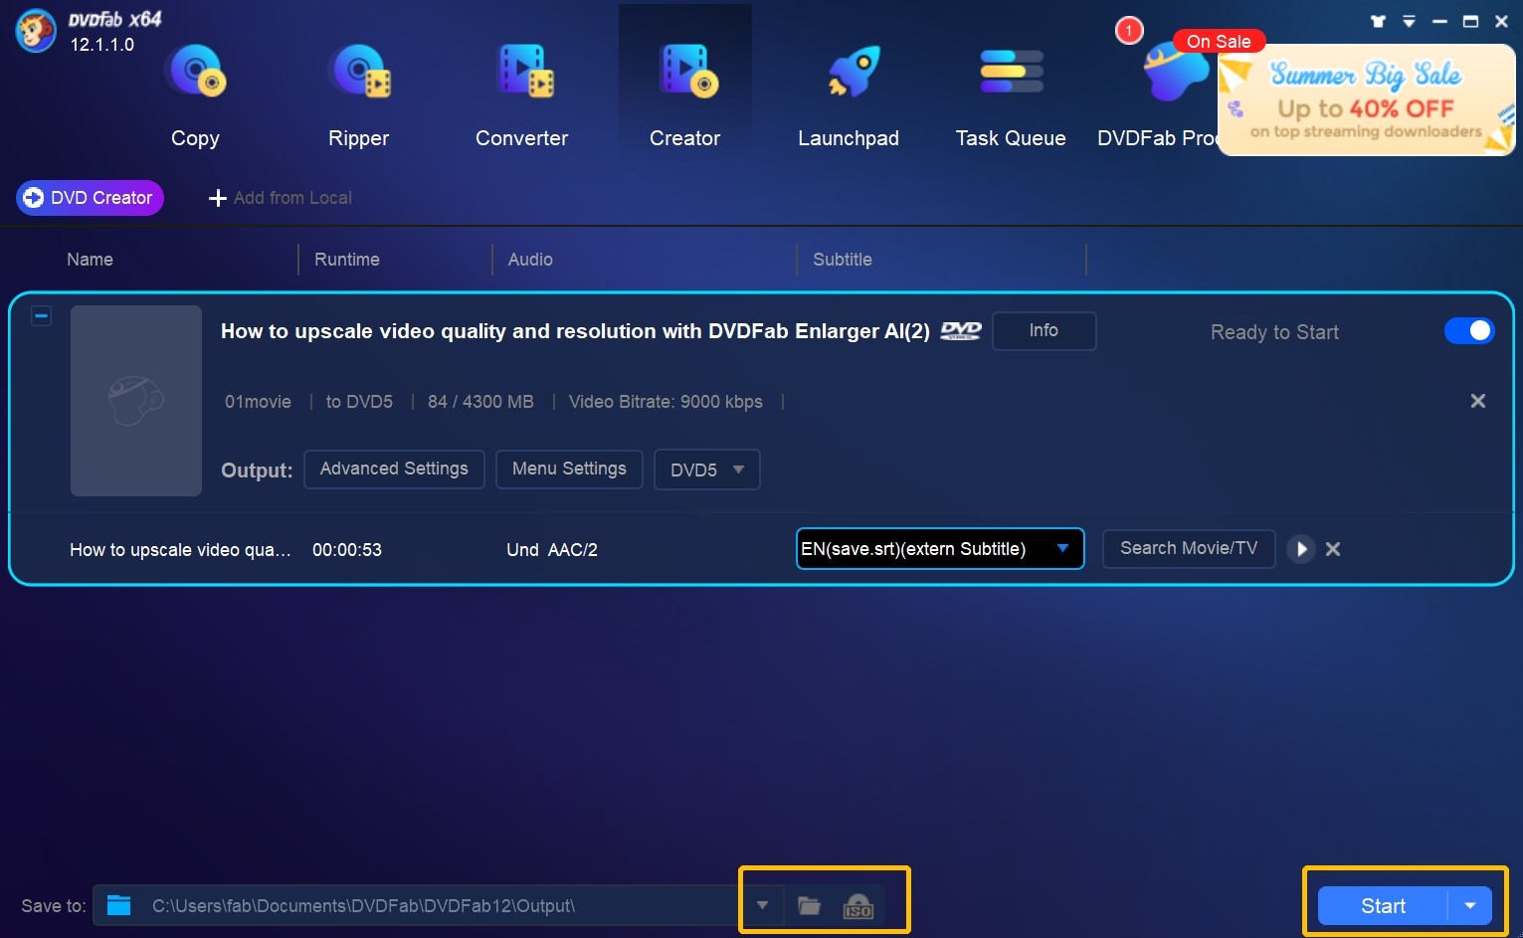Viewport: 1523px width, 938px height.
Task: Toggle the Ready to Start switch
Action: [x=1468, y=330]
